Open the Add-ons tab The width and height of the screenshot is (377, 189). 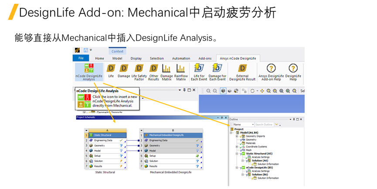(x=205, y=58)
